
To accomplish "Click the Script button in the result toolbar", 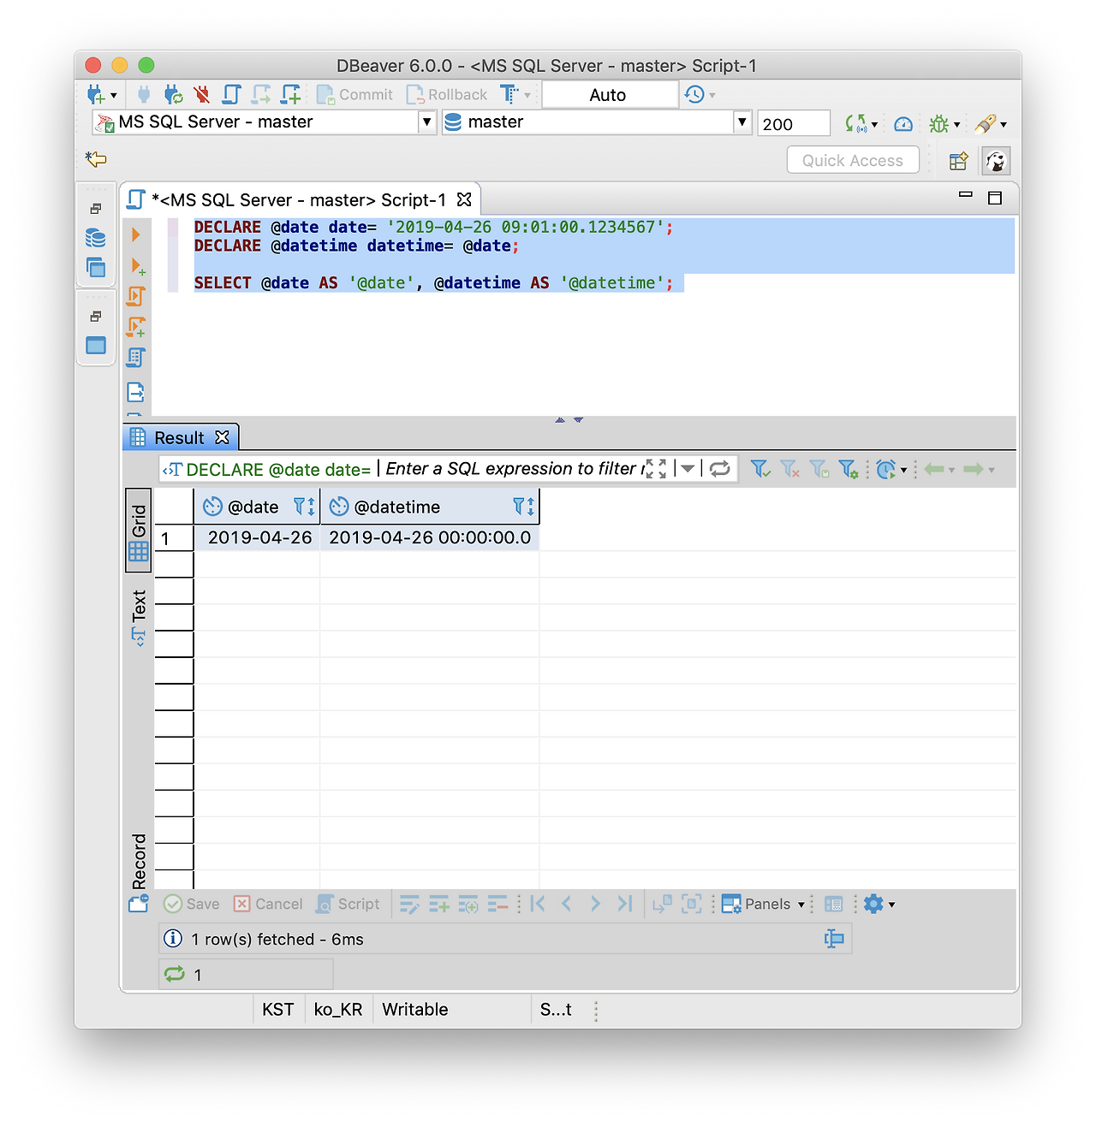I will tap(348, 904).
